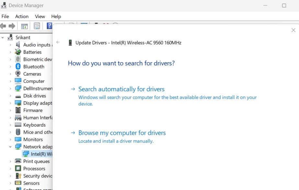The height and width of the screenshot is (190, 299).
Task: Select the Print queues tree label
Action: [x=36, y=162]
